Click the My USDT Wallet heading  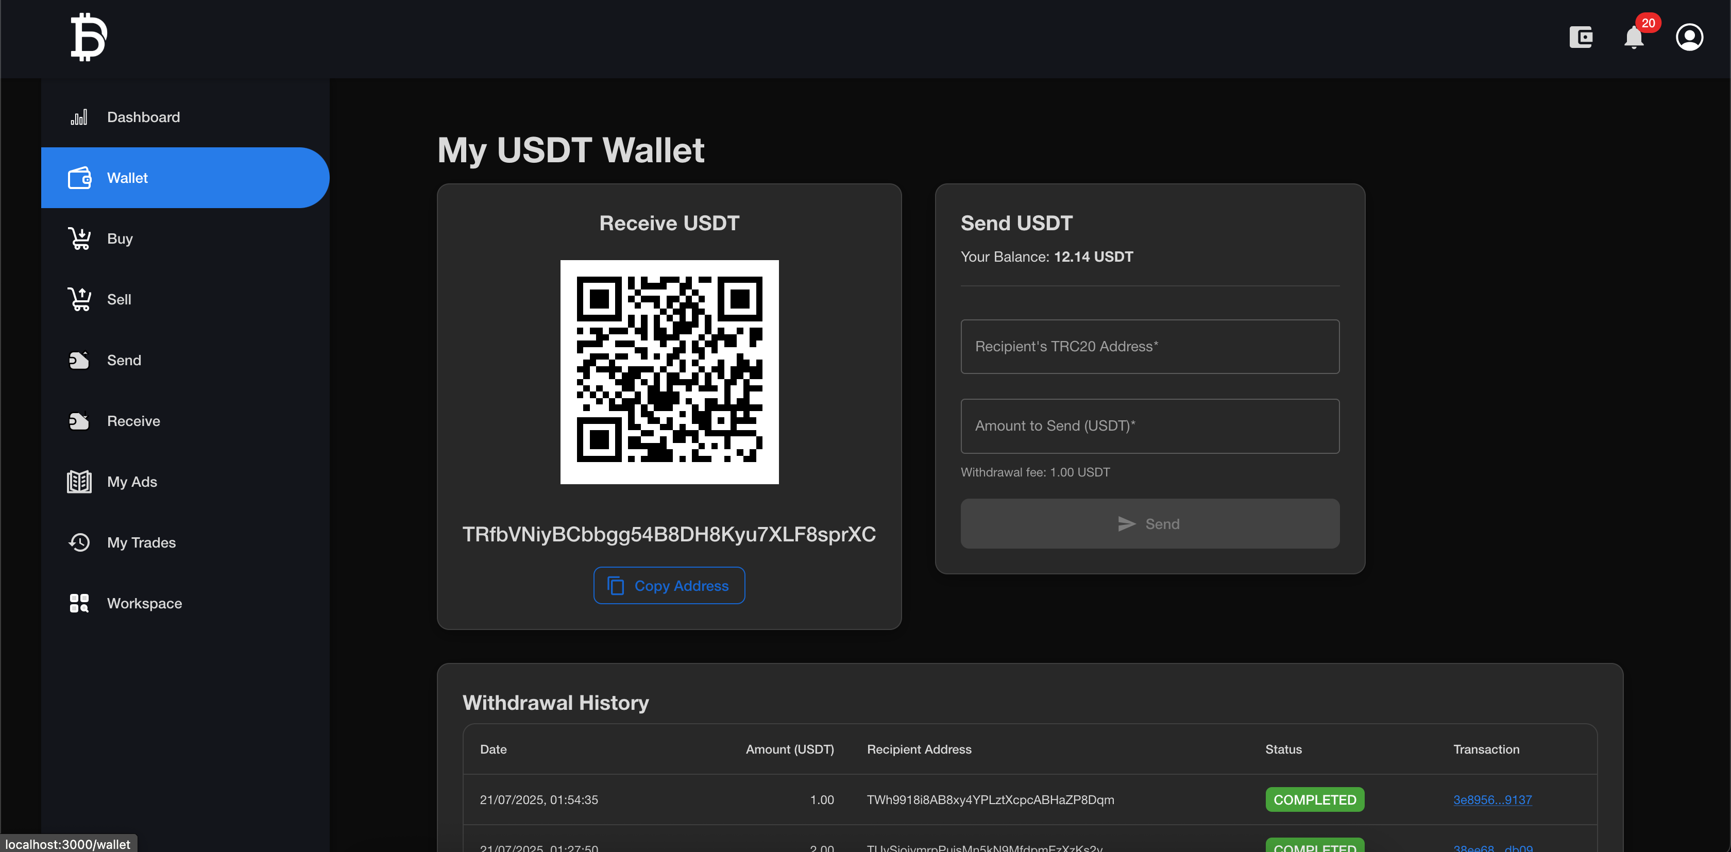pyautogui.click(x=570, y=150)
